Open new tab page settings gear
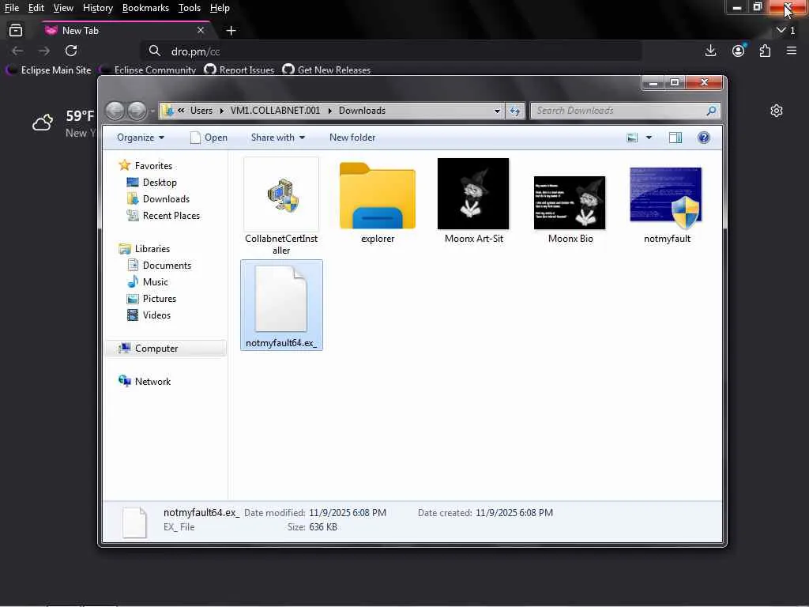Image resolution: width=809 pixels, height=607 pixels. point(776,111)
